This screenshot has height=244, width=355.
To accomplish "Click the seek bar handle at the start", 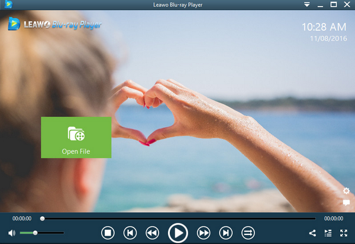I will coord(42,219).
